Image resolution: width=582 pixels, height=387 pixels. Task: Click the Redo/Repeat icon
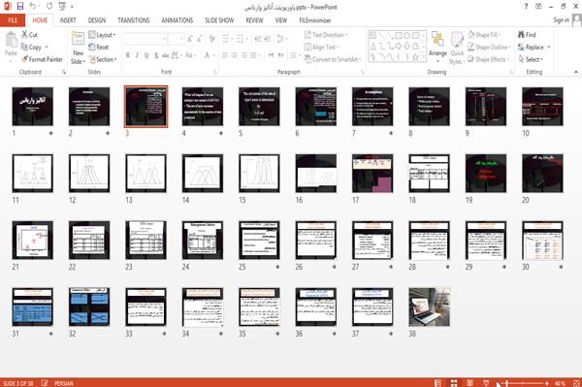click(x=49, y=7)
